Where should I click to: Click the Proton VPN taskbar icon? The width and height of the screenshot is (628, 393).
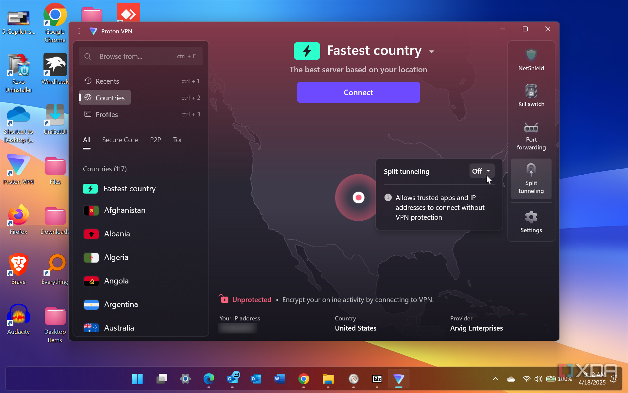tap(398, 379)
